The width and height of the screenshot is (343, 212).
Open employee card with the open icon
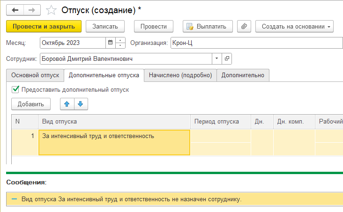(x=227, y=59)
